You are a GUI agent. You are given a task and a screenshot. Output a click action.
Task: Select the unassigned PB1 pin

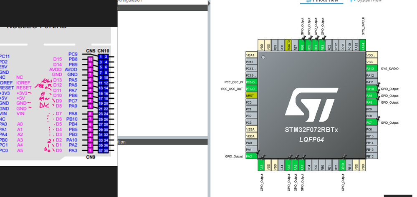[x=329, y=165]
